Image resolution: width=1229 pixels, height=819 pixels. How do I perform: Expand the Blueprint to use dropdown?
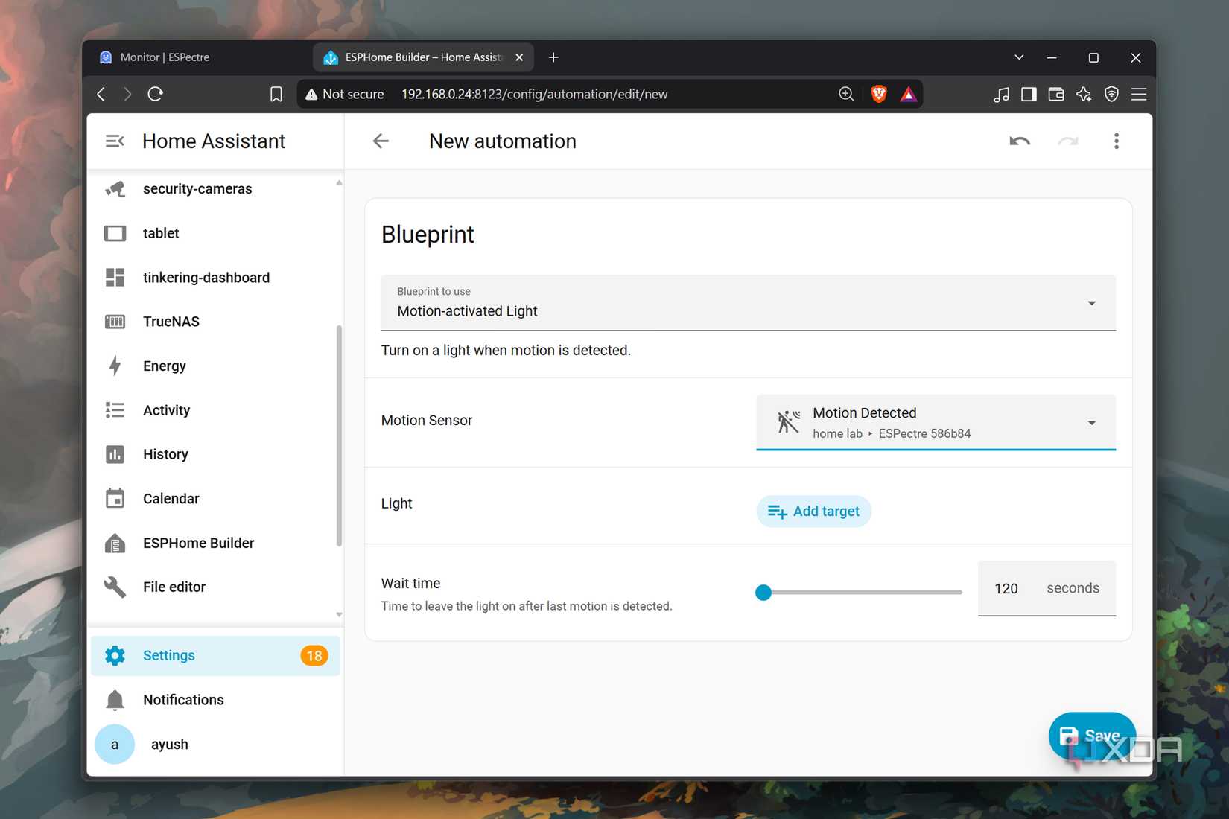click(749, 303)
